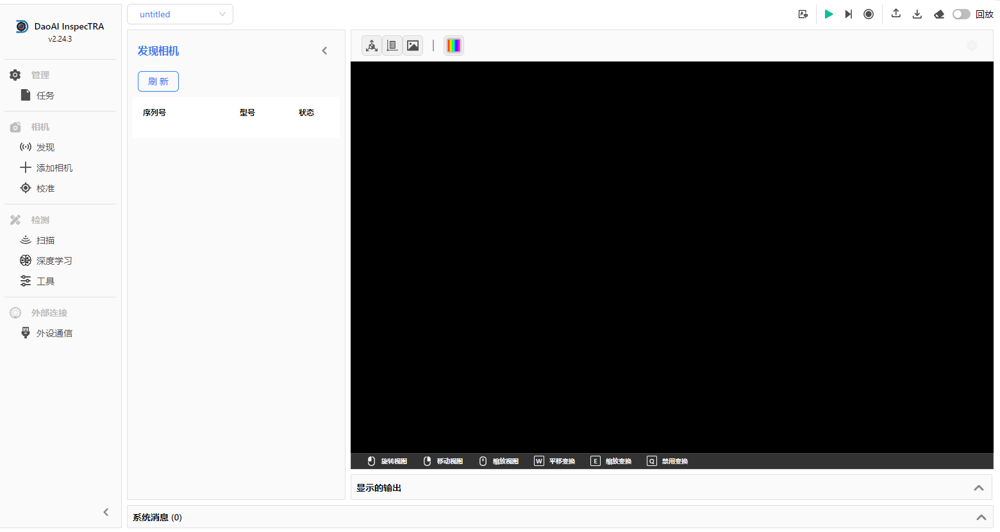This screenshot has width=1000, height=532.
Task: Toggle the 回放 playback switch
Action: click(962, 14)
